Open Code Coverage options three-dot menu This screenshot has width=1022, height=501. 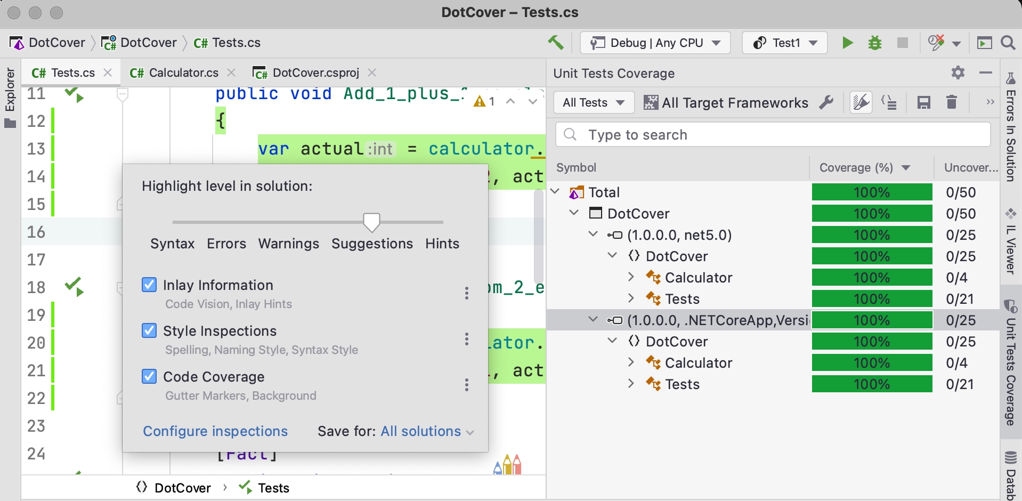(467, 385)
